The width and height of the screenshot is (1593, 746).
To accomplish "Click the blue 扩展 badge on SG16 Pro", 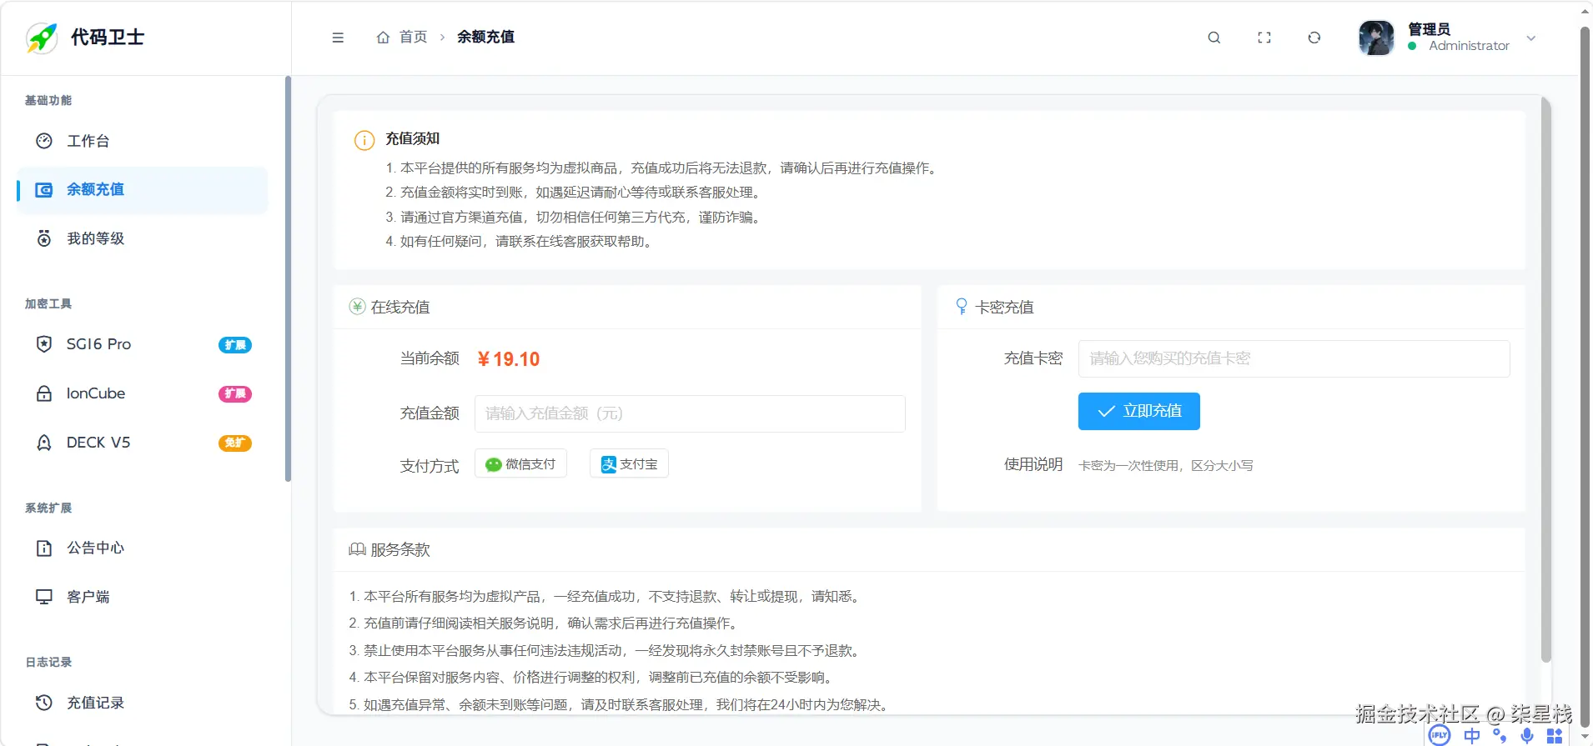I will (x=235, y=345).
